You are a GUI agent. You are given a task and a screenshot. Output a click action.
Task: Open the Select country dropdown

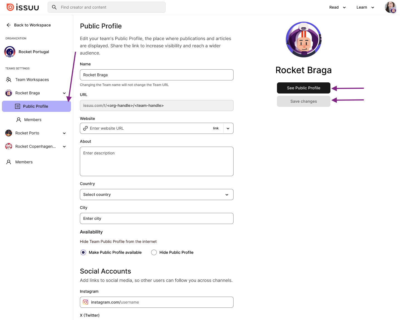tap(157, 195)
